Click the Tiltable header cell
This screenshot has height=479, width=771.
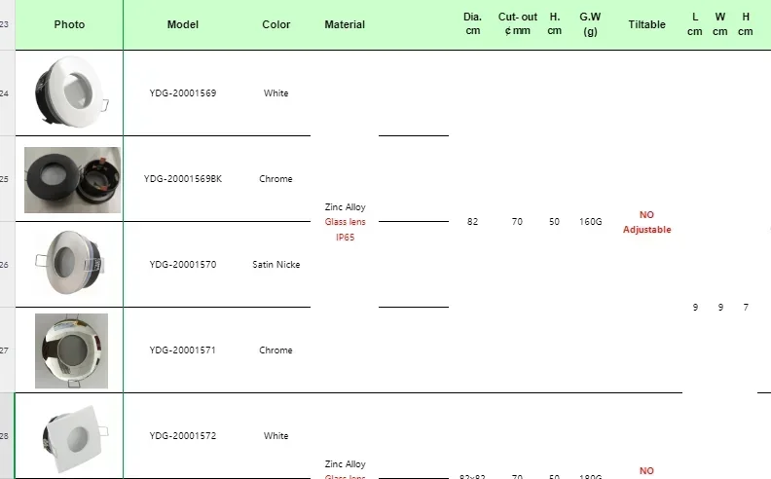tap(646, 24)
